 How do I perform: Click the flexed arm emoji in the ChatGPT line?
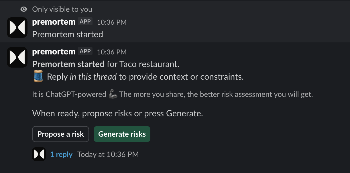click(x=113, y=94)
